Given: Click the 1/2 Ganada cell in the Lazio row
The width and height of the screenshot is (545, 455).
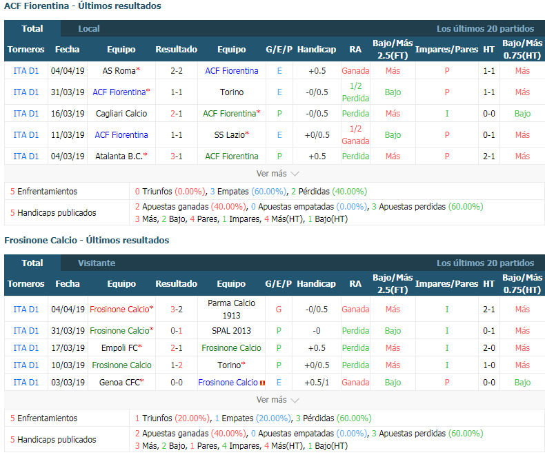Looking at the screenshot, I should pos(355,134).
